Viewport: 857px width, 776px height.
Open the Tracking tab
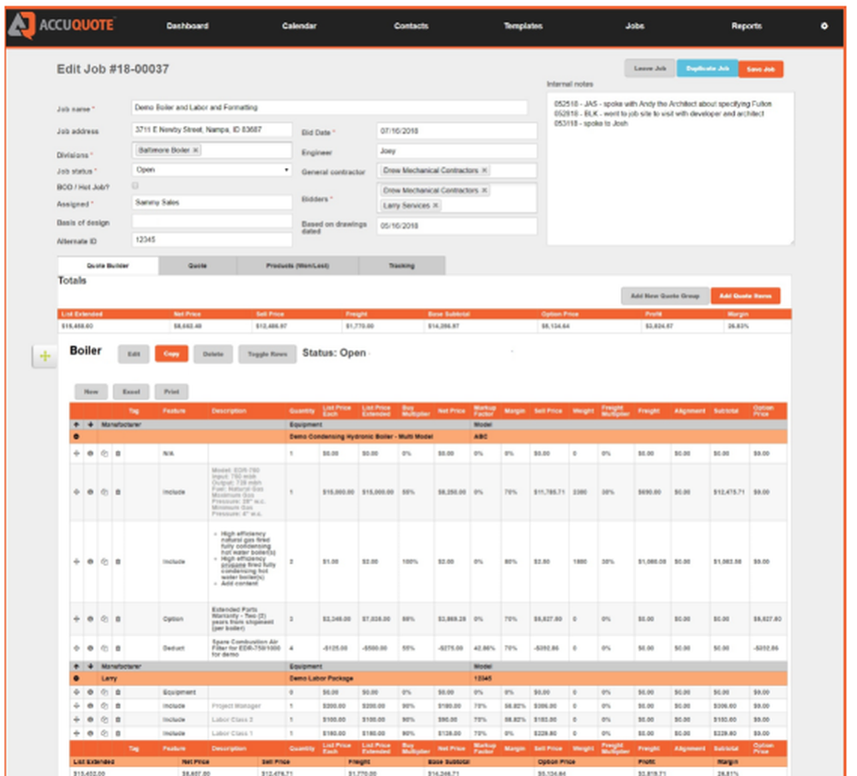click(402, 266)
